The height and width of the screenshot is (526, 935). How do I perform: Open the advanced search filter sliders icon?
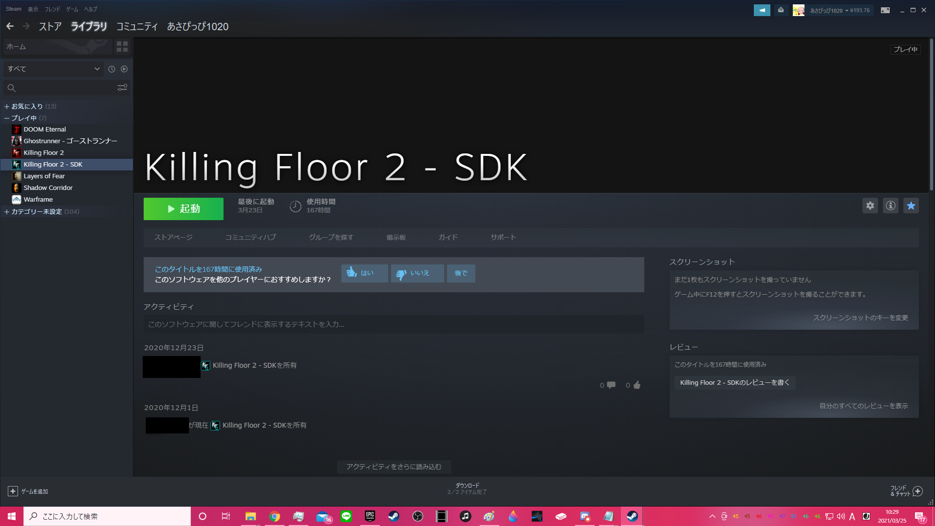(x=122, y=88)
